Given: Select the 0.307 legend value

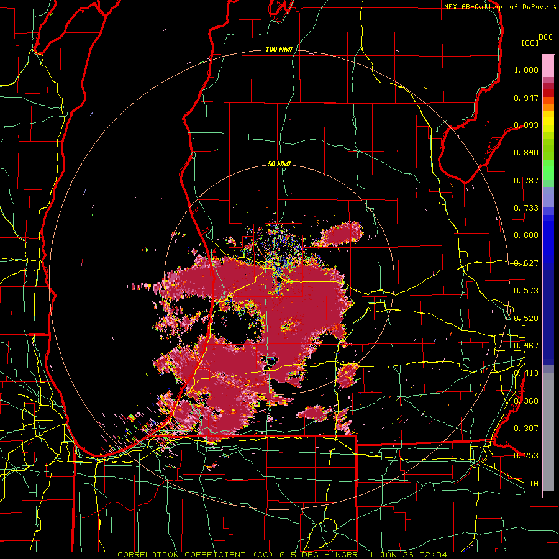Looking at the screenshot, I should click(x=526, y=429).
